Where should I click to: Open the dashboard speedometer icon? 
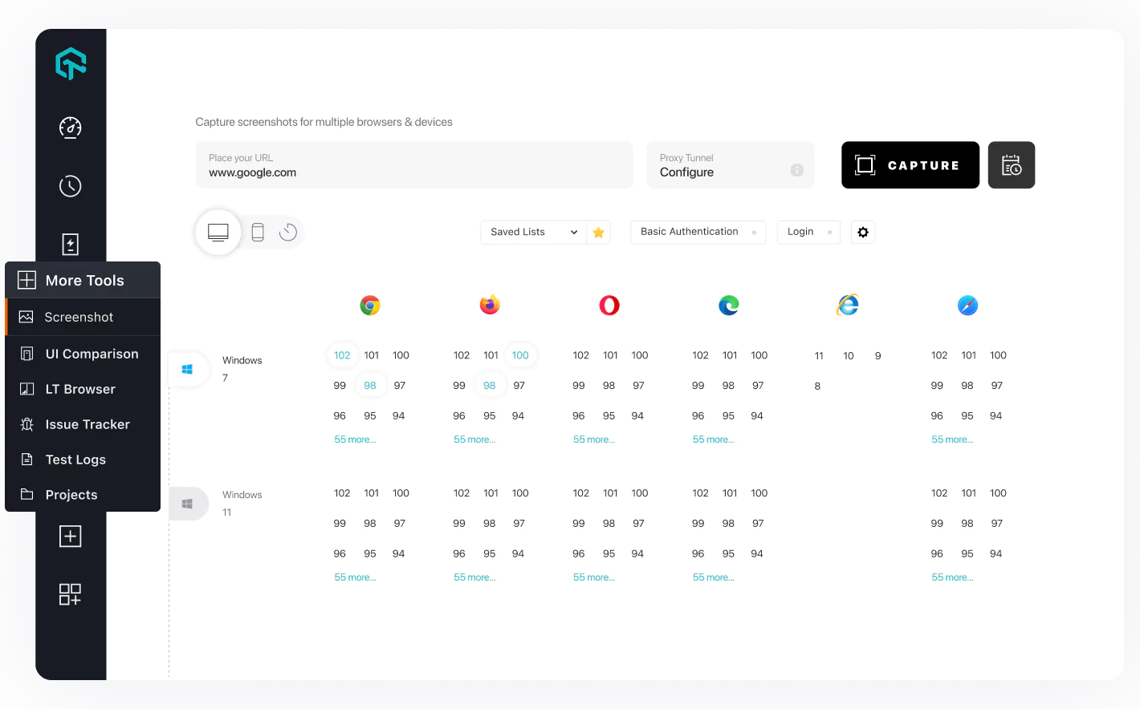point(71,128)
